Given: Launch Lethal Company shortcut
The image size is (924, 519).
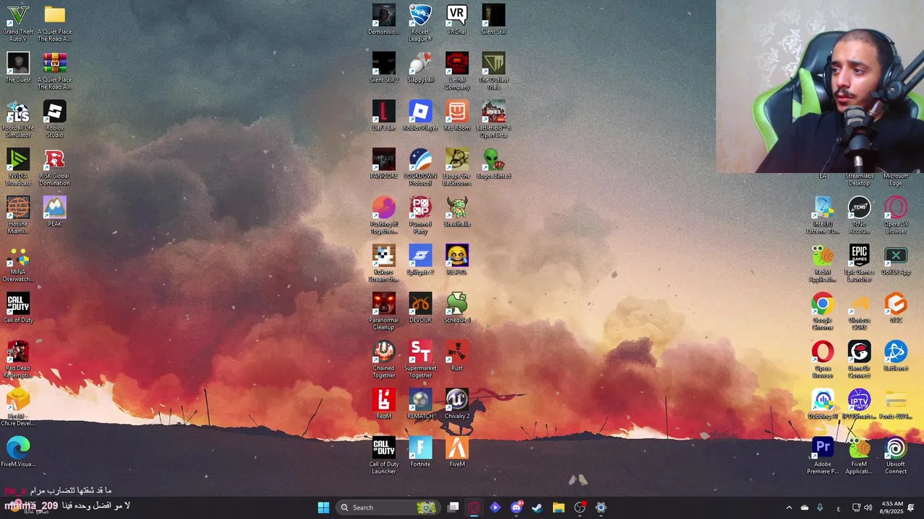Looking at the screenshot, I should point(457,70).
